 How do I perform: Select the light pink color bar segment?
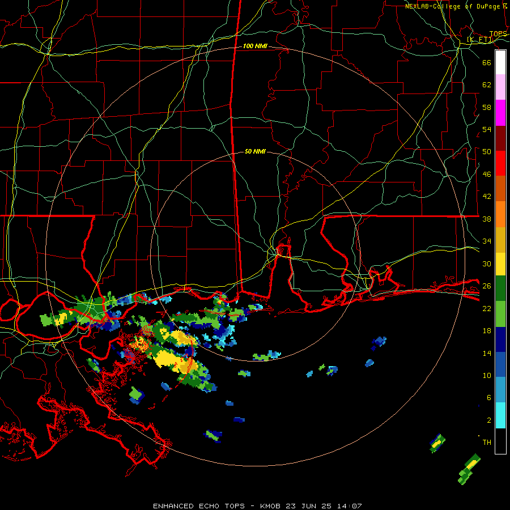click(500, 87)
